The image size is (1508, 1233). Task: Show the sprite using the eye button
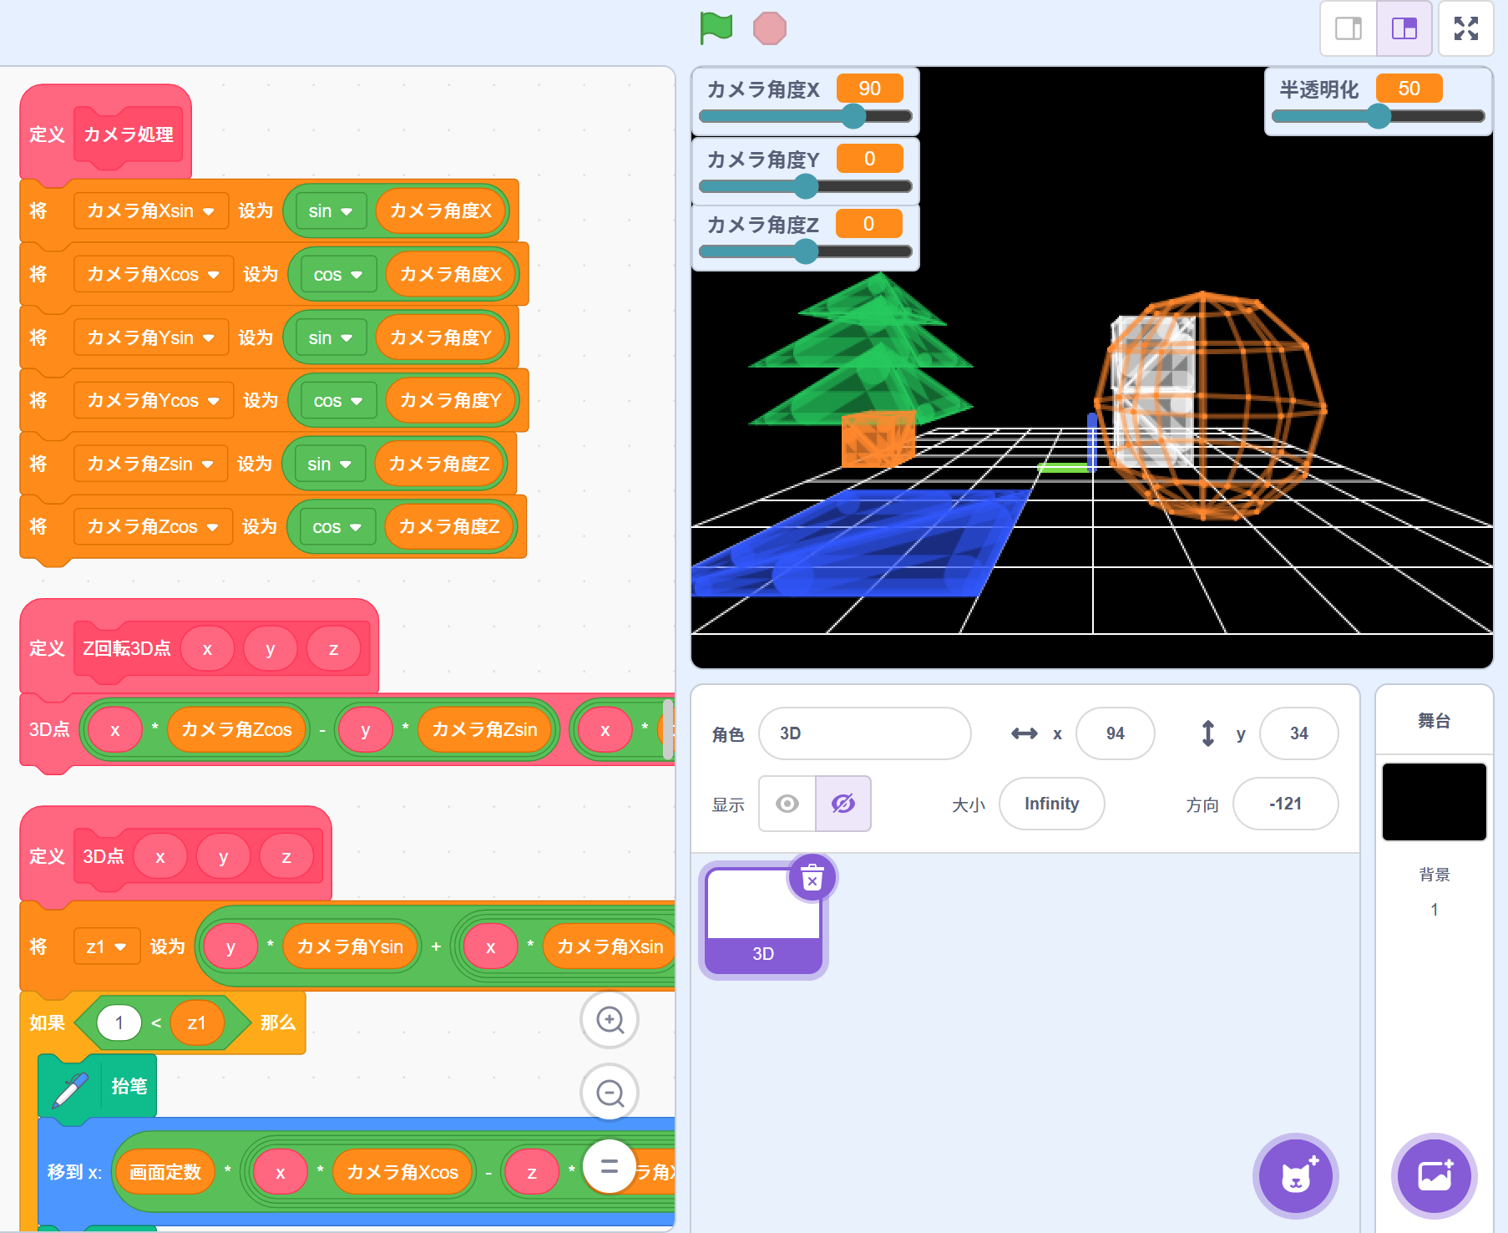[787, 804]
